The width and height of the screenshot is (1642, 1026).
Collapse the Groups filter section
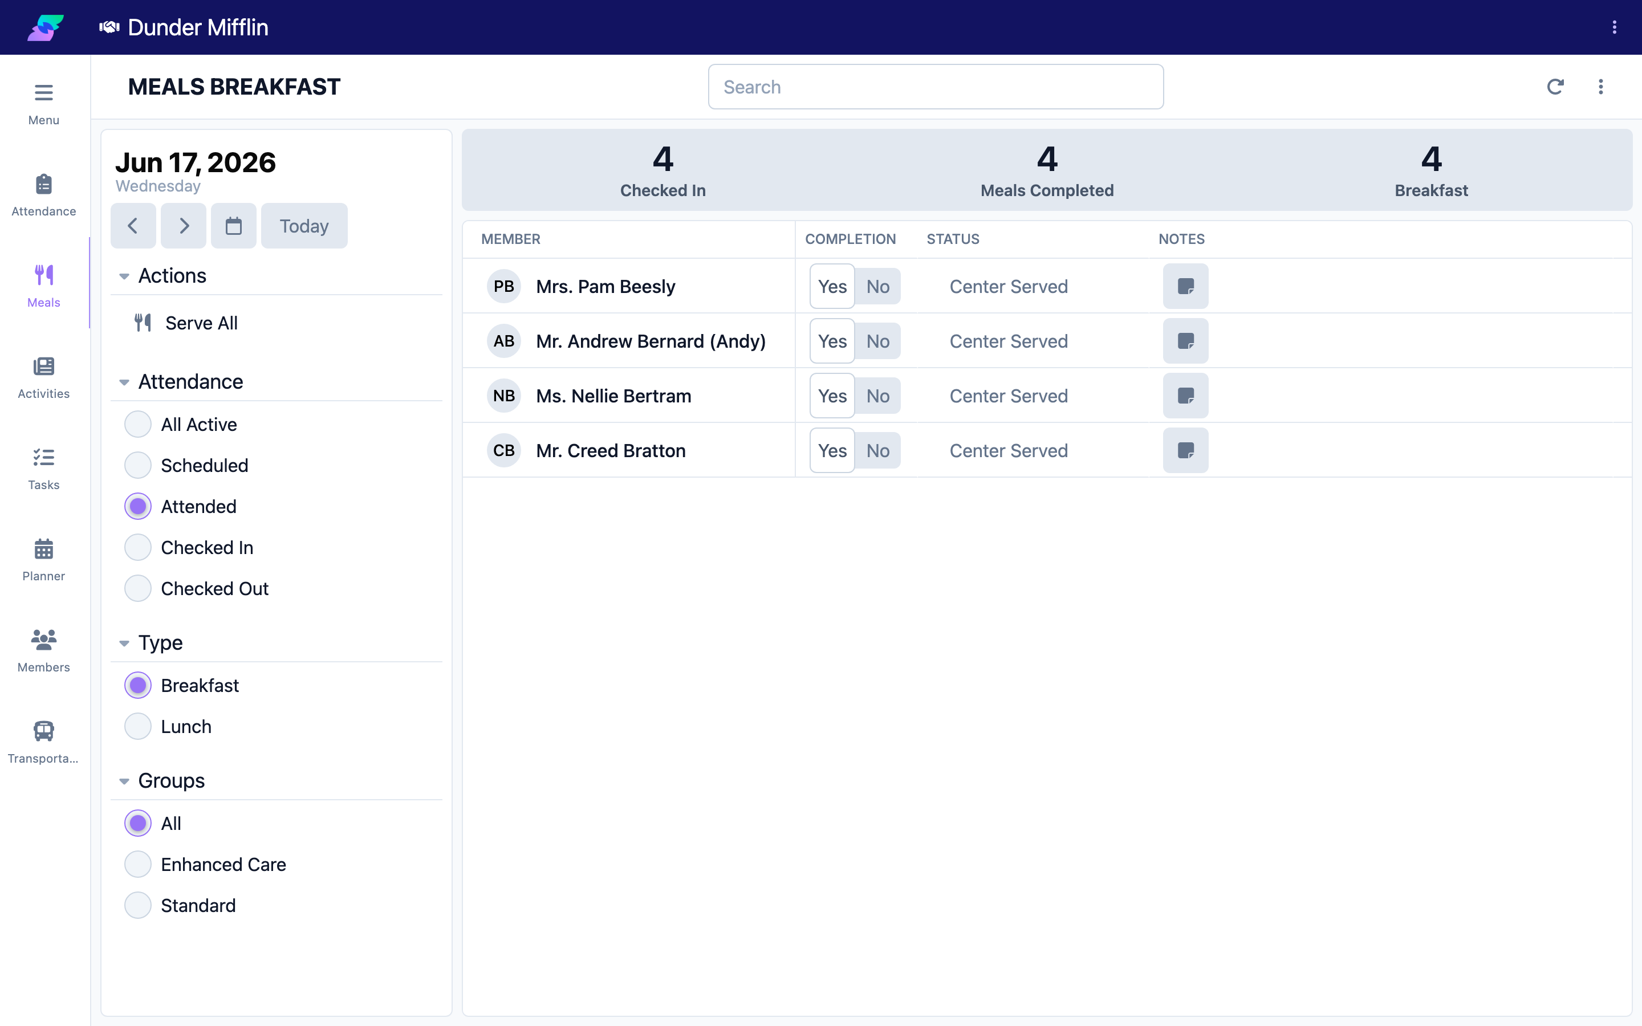point(124,781)
